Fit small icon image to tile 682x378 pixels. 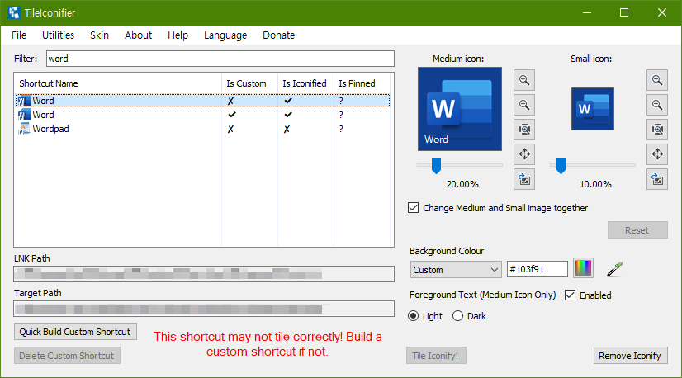[x=657, y=130]
